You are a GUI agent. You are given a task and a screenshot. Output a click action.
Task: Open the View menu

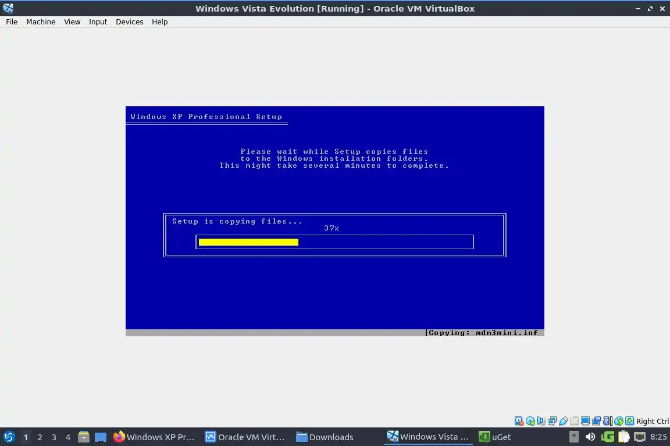coord(72,21)
